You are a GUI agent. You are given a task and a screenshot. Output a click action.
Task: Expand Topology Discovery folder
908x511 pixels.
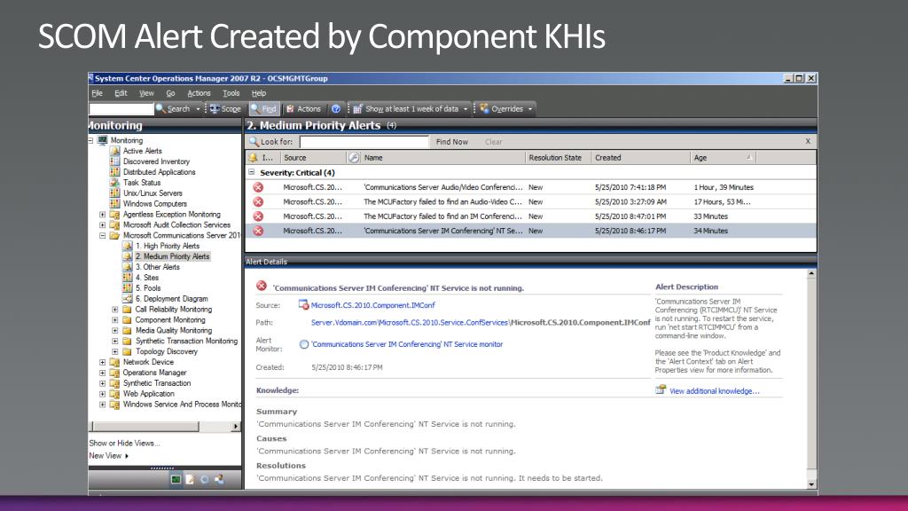pos(114,351)
